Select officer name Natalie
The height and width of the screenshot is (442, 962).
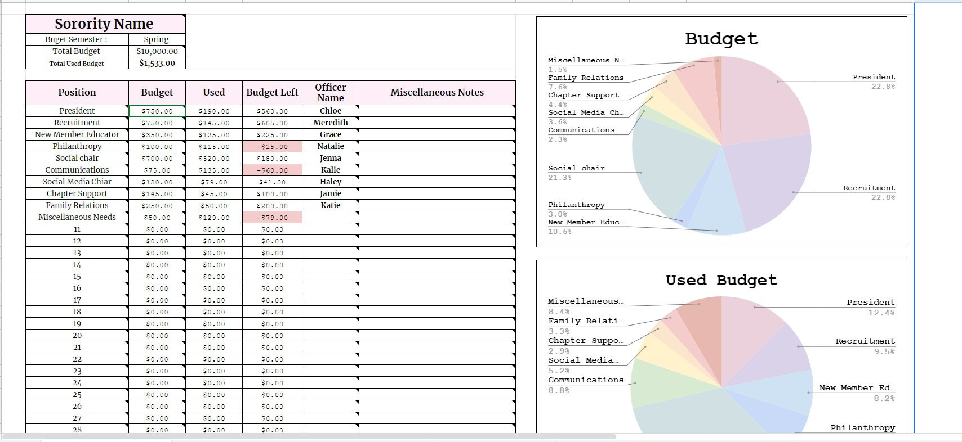coord(331,146)
